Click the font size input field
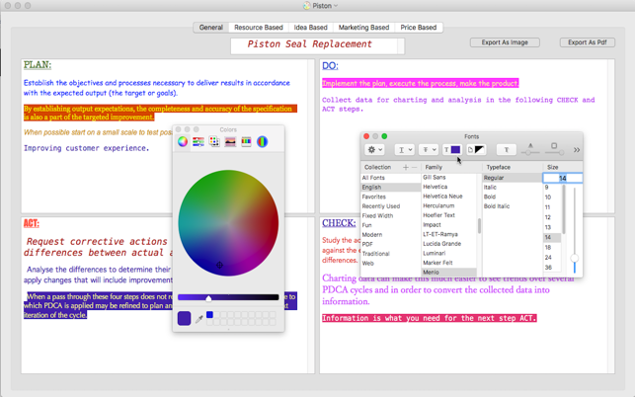Viewport: 635px width, 397px height. point(563,178)
